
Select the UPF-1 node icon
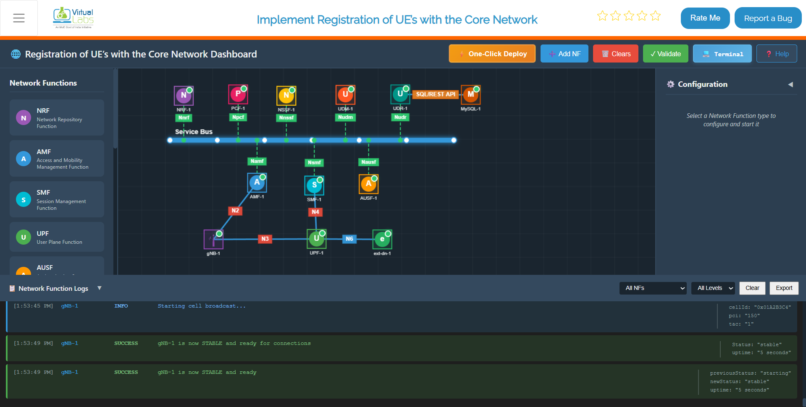[x=316, y=239]
